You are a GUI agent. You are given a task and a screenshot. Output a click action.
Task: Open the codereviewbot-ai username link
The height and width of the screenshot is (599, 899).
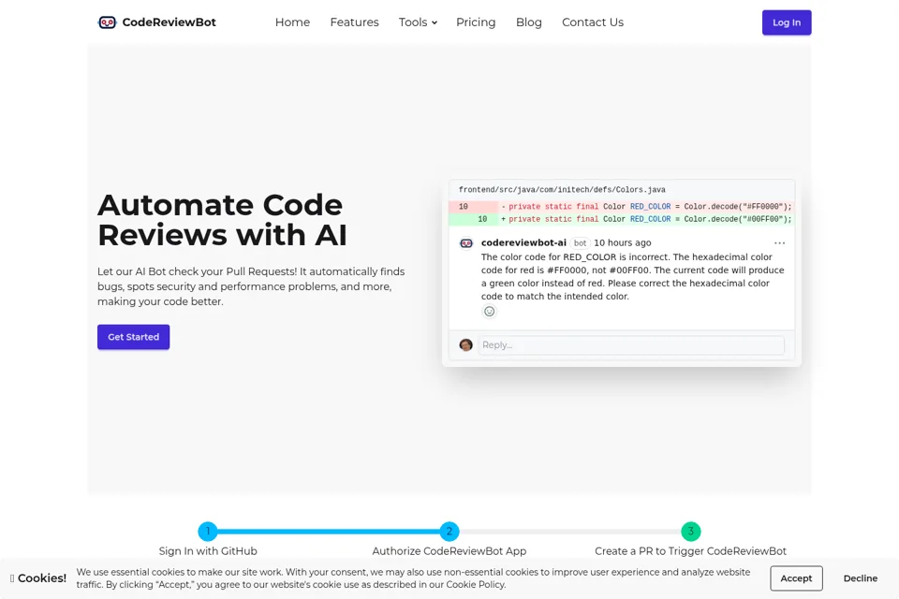[523, 243]
